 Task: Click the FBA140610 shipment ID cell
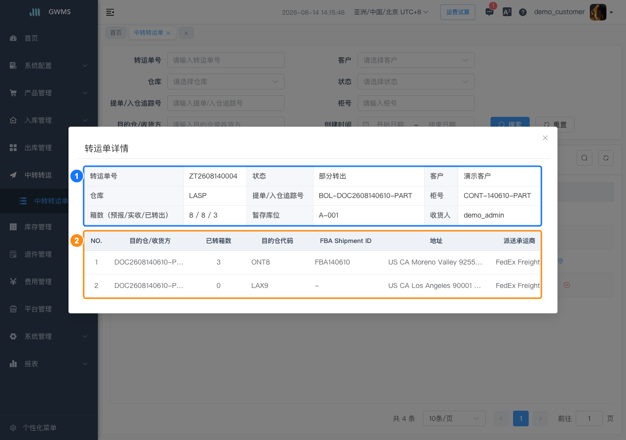[333, 262]
